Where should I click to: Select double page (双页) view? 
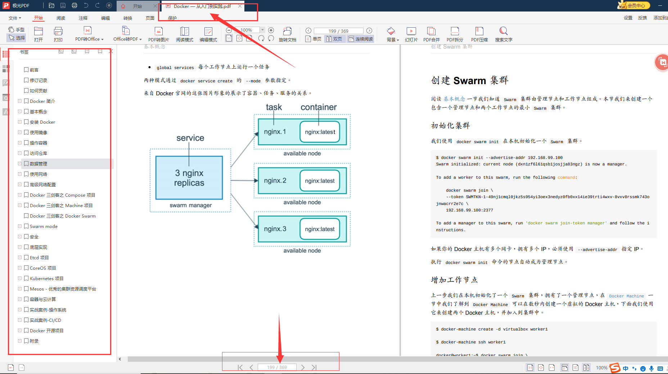point(334,39)
